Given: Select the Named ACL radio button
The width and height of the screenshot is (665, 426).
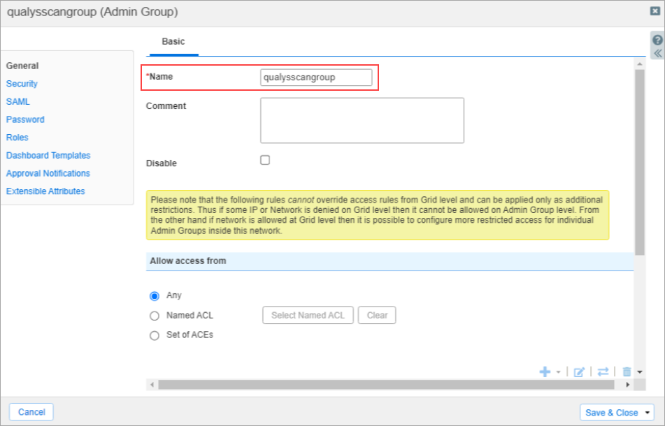Looking at the screenshot, I should coord(154,315).
